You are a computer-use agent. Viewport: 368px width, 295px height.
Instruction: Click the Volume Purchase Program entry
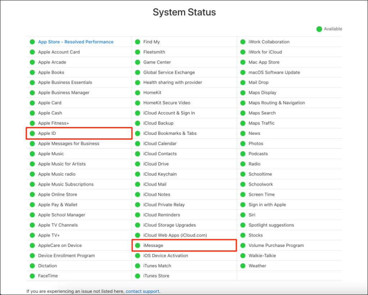(276, 245)
